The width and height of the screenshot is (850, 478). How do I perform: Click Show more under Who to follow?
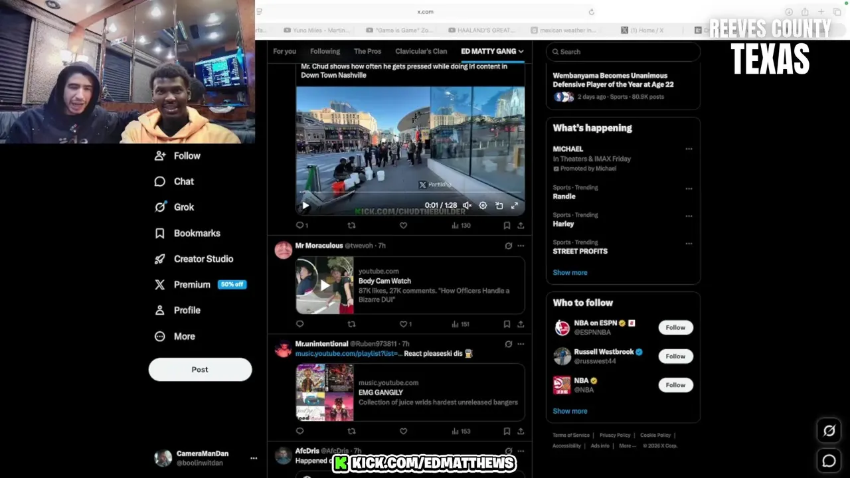(570, 412)
